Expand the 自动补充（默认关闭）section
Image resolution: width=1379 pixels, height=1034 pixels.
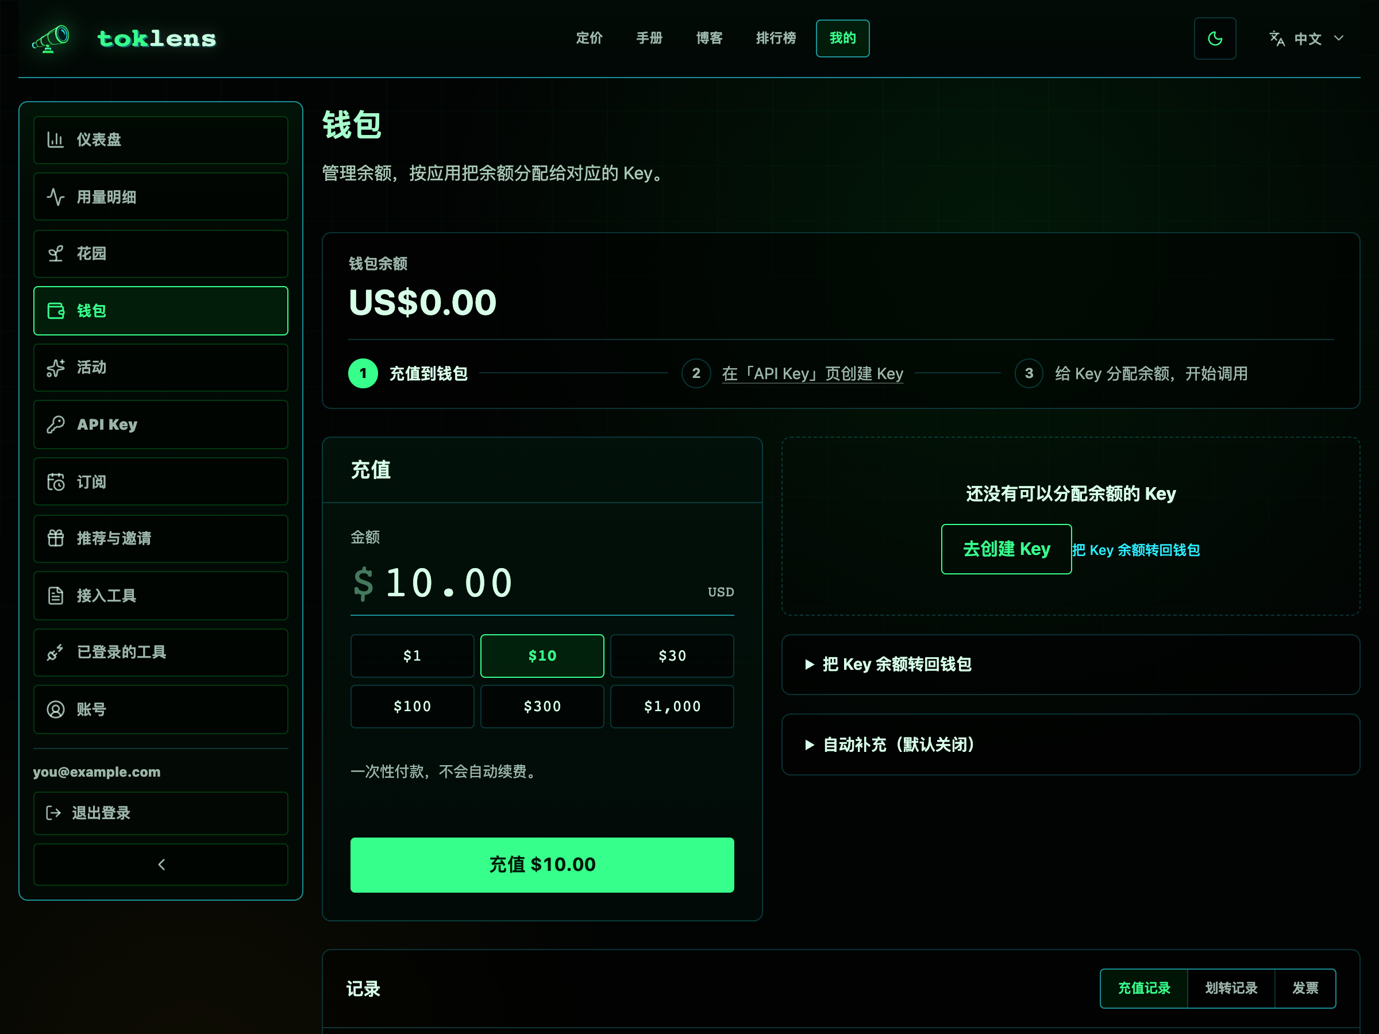1070,744
